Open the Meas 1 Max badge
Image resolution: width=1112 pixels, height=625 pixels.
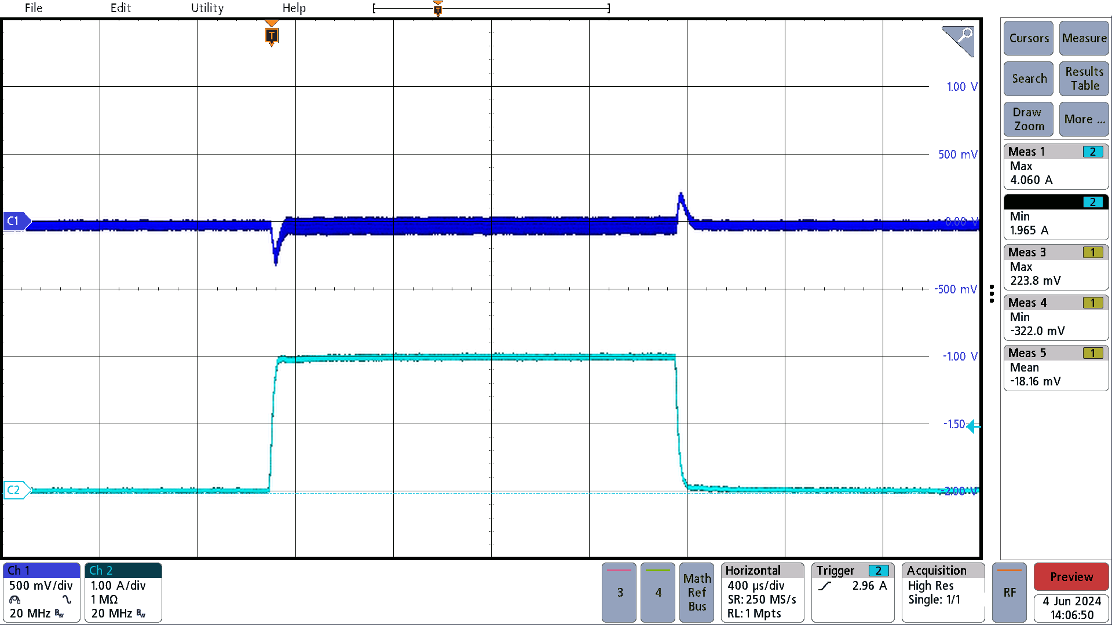tap(1056, 166)
